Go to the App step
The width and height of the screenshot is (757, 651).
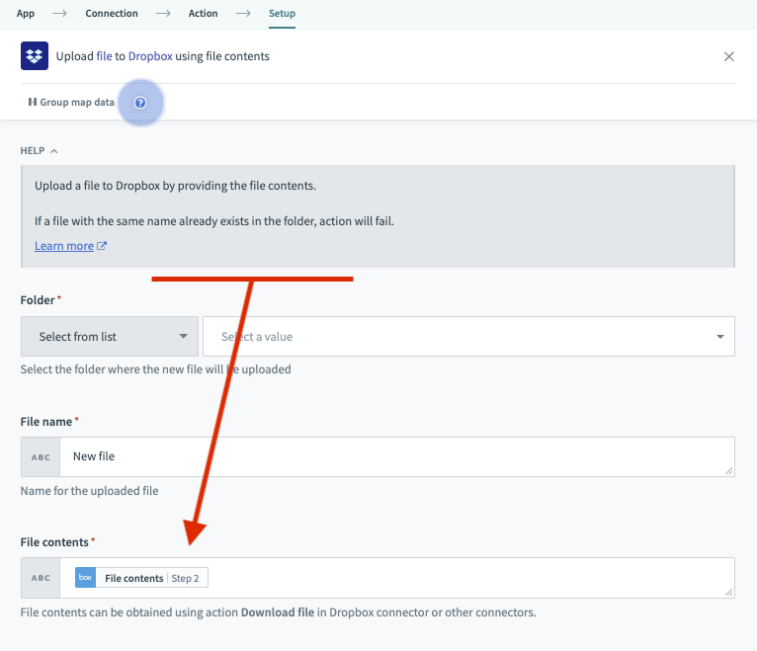point(26,14)
